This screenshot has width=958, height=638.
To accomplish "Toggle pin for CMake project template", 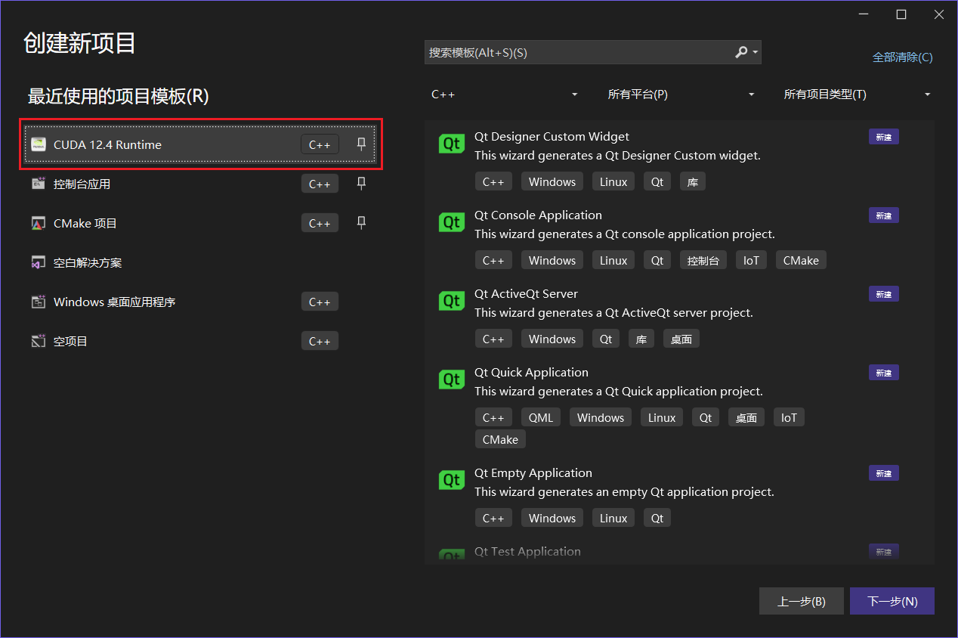I will click(x=361, y=222).
